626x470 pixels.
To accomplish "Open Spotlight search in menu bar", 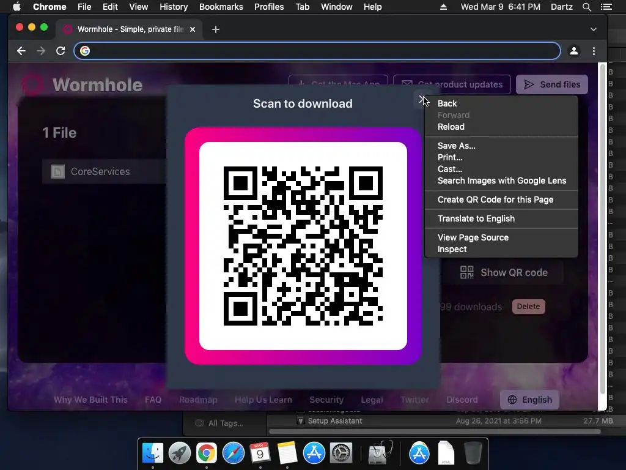I will pyautogui.click(x=586, y=7).
